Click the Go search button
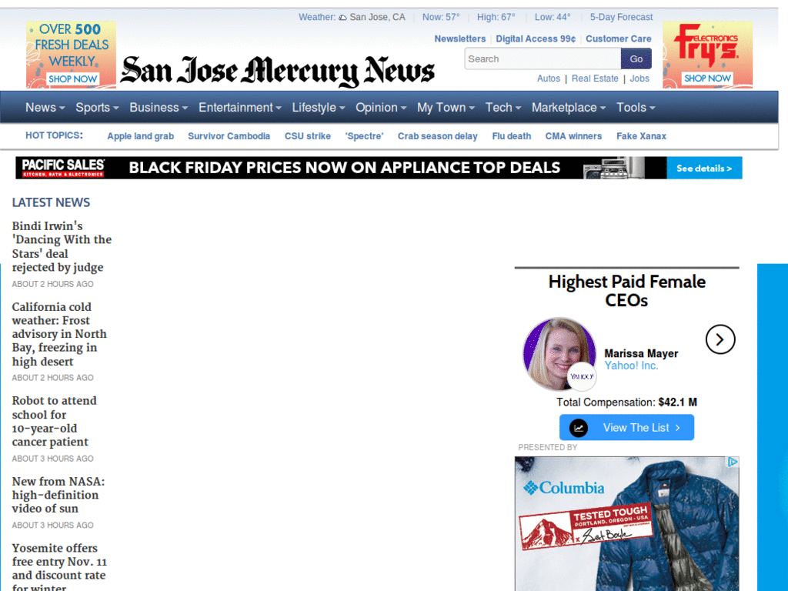The image size is (788, 591). point(636,58)
